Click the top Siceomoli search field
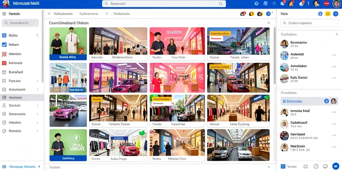The image size is (342, 171). pos(164,4)
